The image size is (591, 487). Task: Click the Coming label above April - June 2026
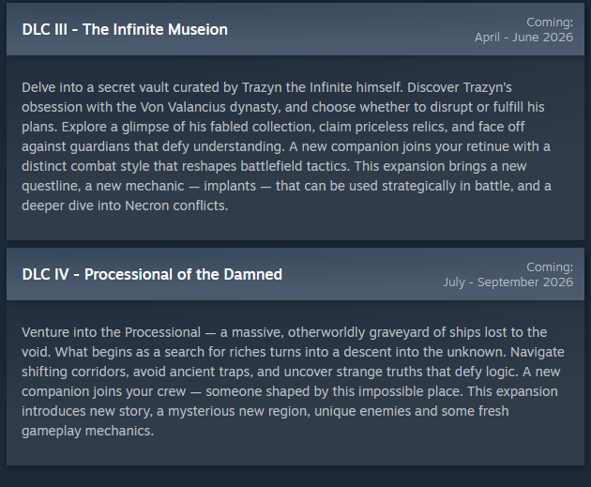point(550,23)
